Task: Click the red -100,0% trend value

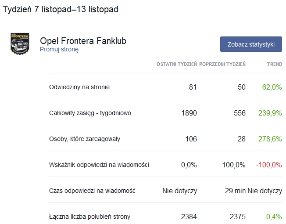Action: 269,165
